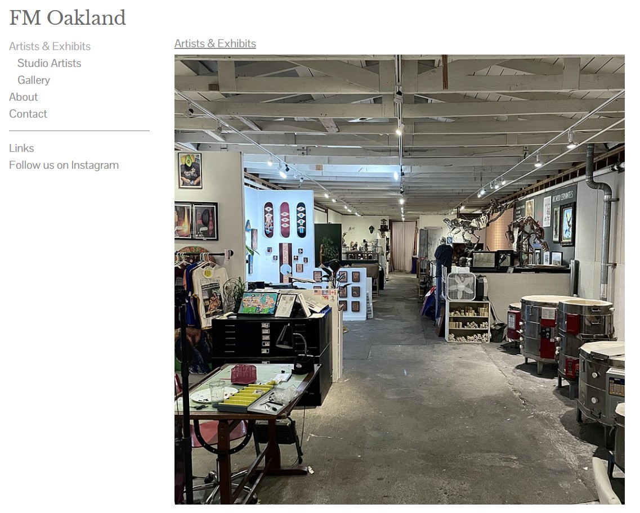Click the galvanized exhaust duct pipe
This screenshot has width=640, height=513.
tap(600, 220)
